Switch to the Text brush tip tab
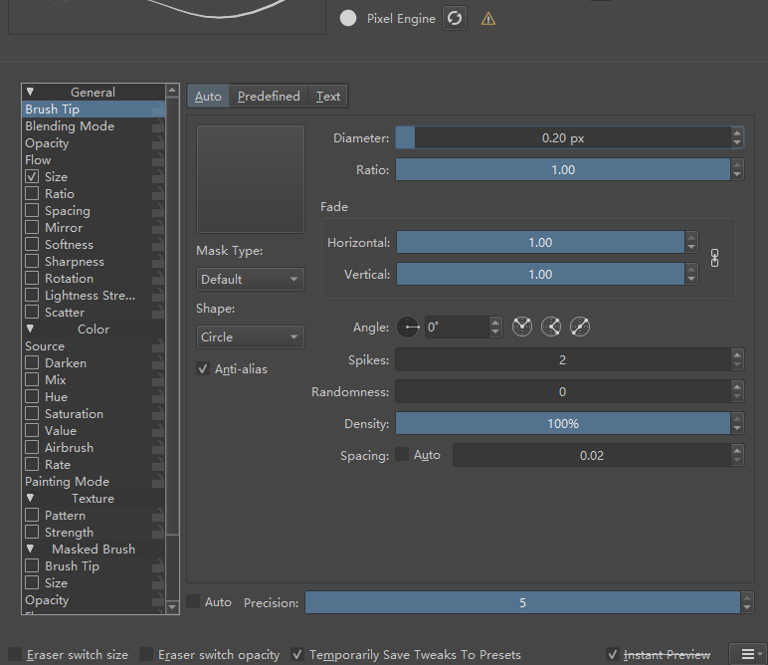The height and width of the screenshot is (665, 768). 328,97
